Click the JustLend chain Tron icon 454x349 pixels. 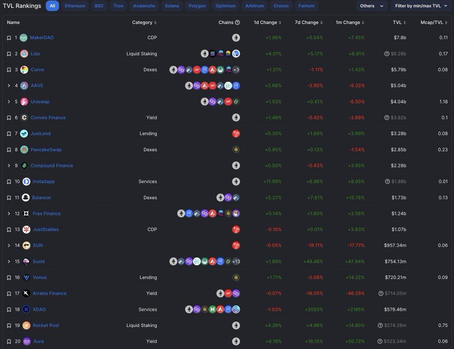236,134
